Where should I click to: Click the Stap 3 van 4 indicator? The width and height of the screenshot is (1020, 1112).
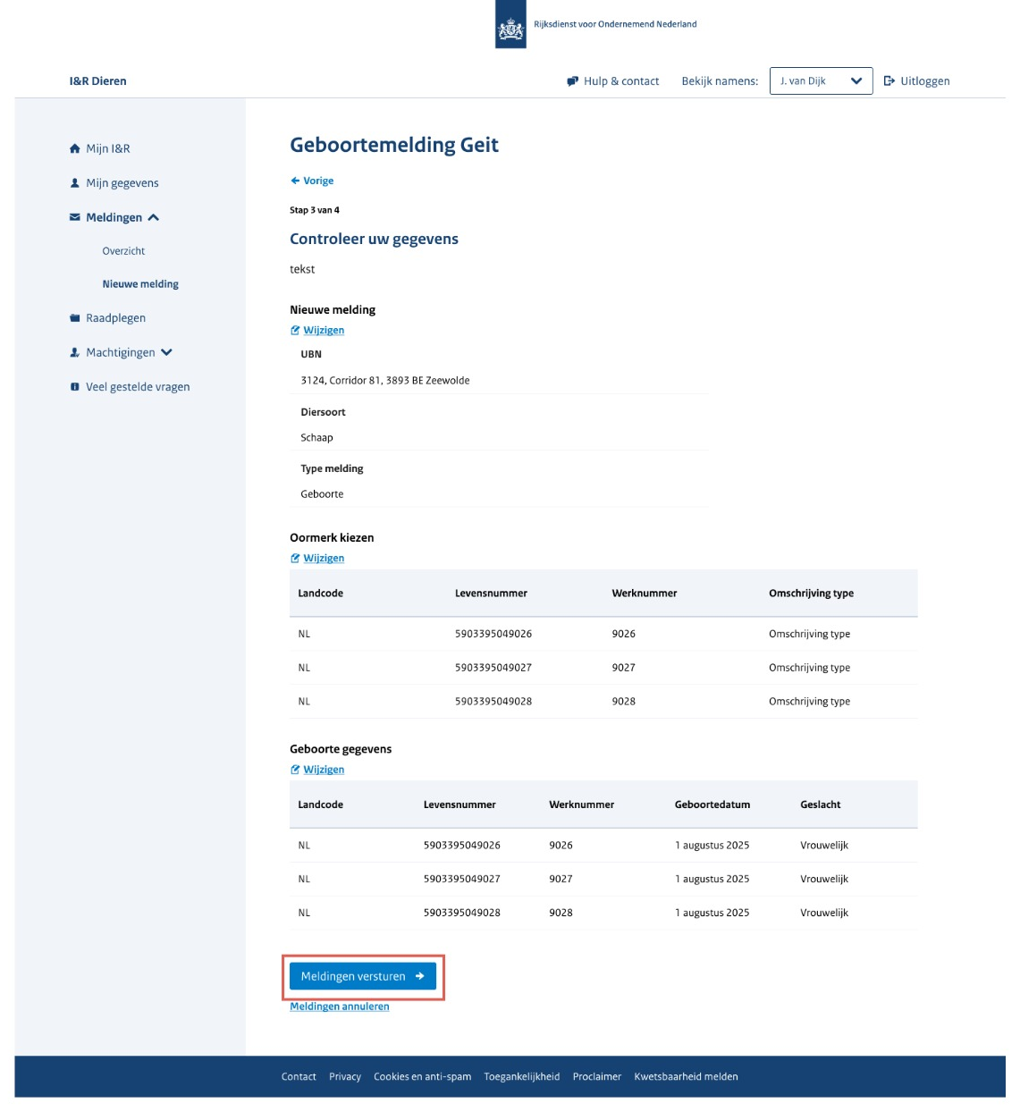tap(315, 211)
